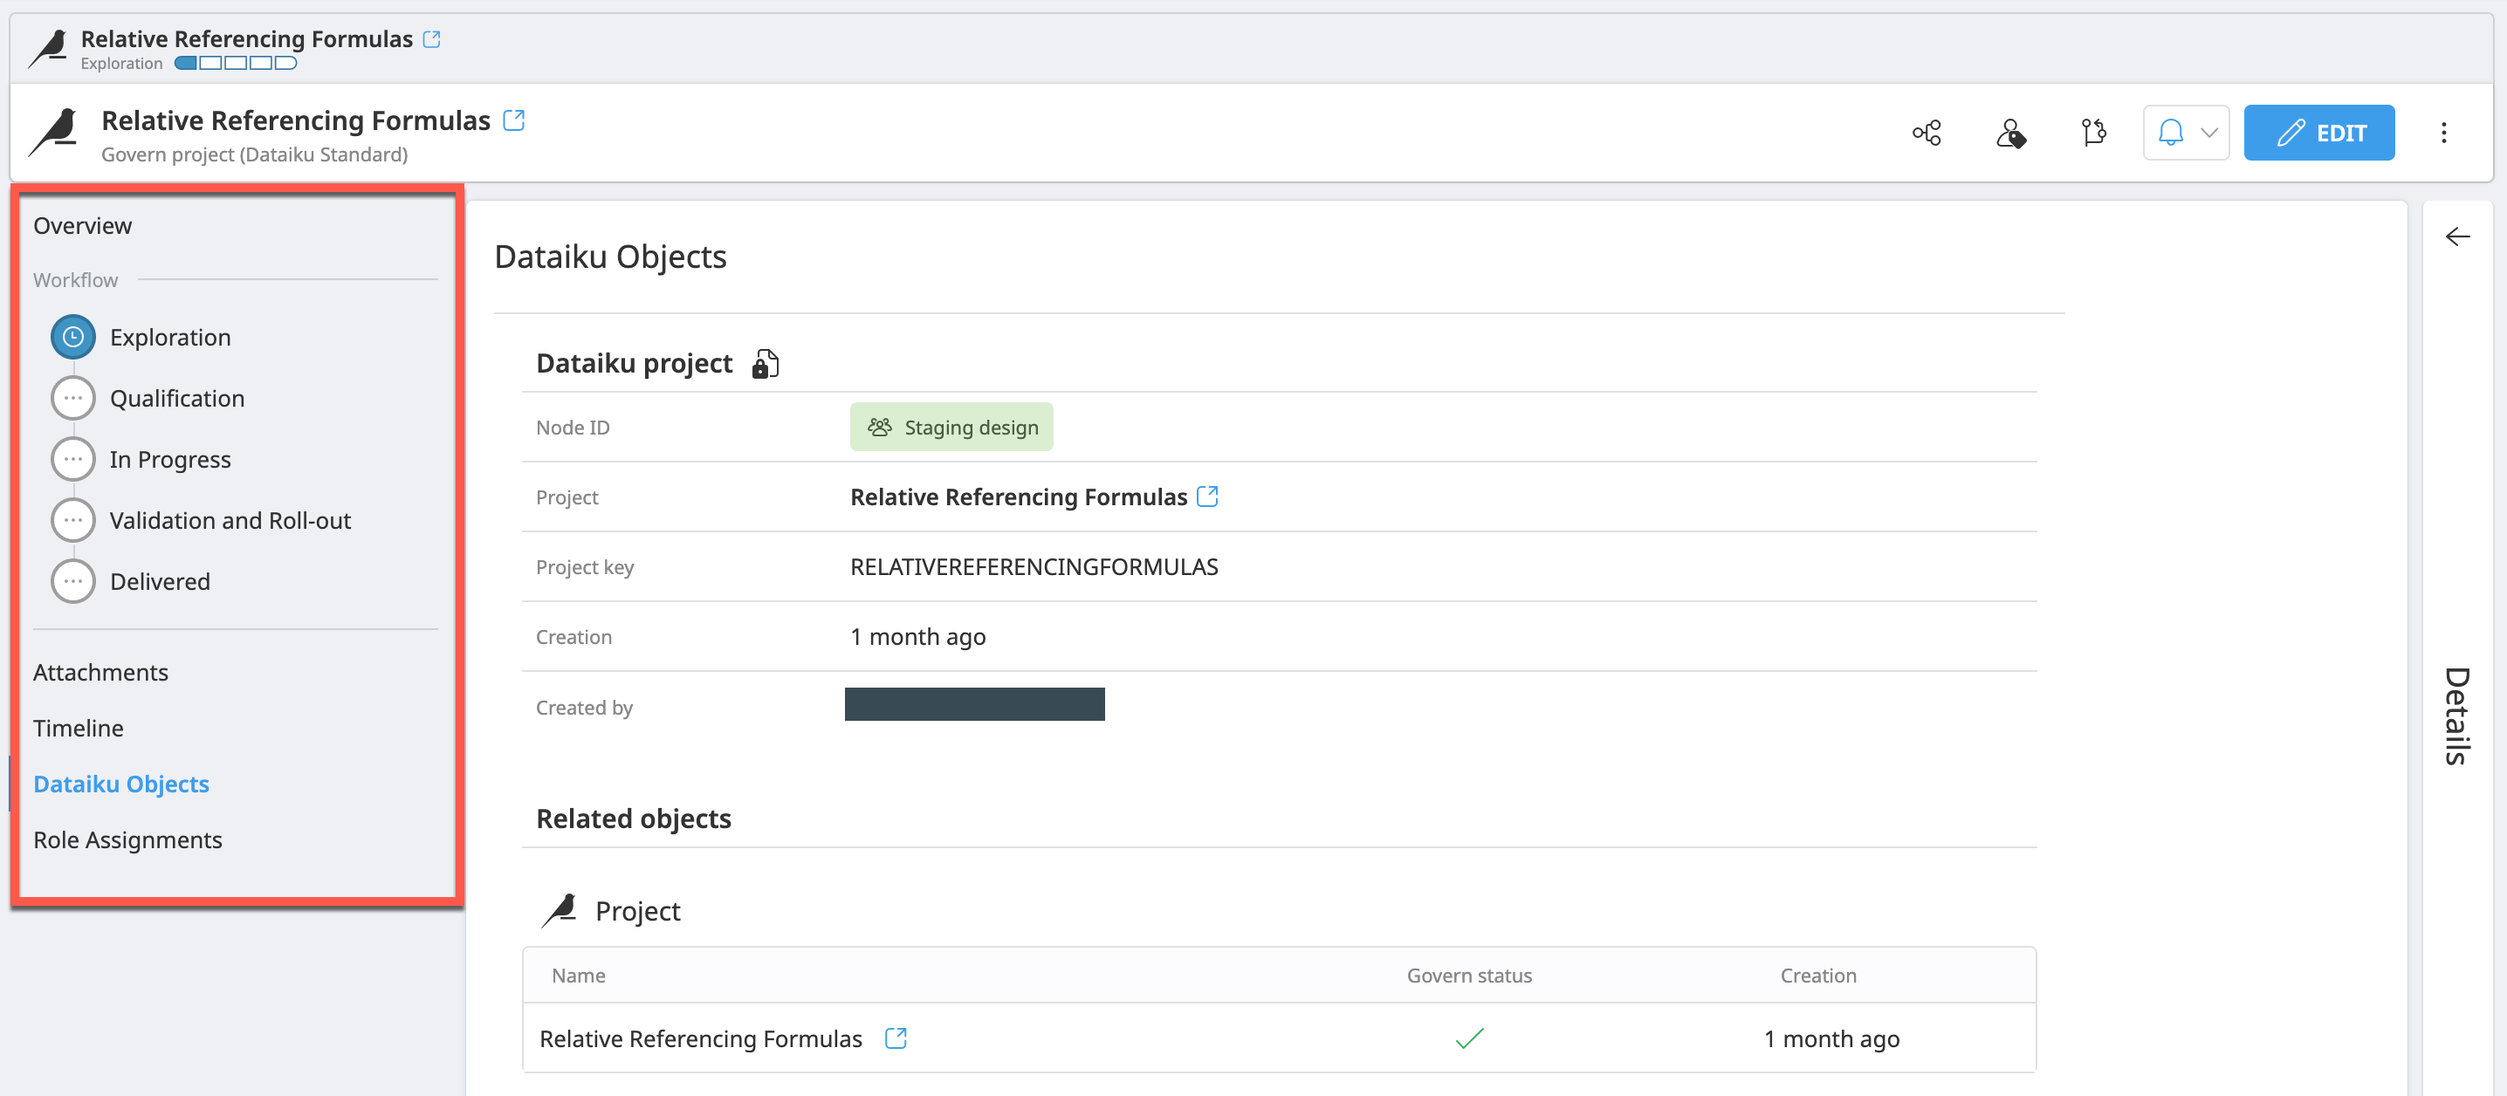Click breadcrumb title Relative Referencing Formulas
Viewport: 2507px width, 1096px height.
(x=246, y=39)
